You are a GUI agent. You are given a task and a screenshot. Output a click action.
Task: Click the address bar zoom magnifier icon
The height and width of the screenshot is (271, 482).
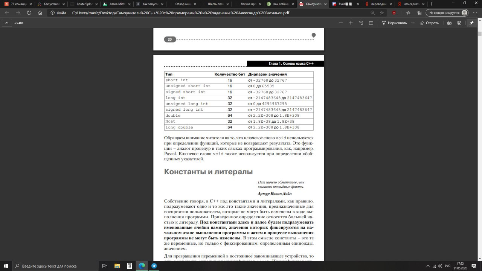point(372,12)
